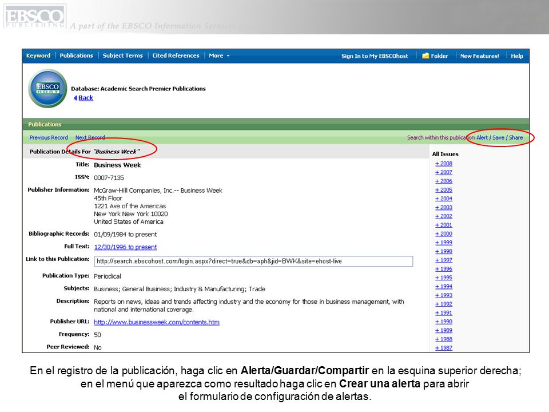Viewport: 549px width, 412px height.
Task: Expand the 1998 issues
Action: click(x=444, y=251)
